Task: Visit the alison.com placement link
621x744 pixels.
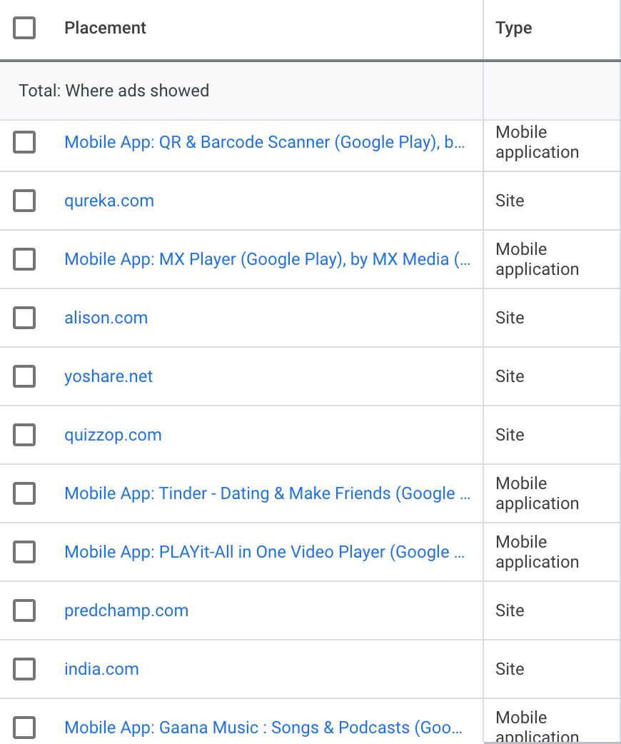Action: (x=106, y=318)
